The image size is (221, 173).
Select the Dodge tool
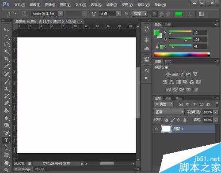pos(6,125)
